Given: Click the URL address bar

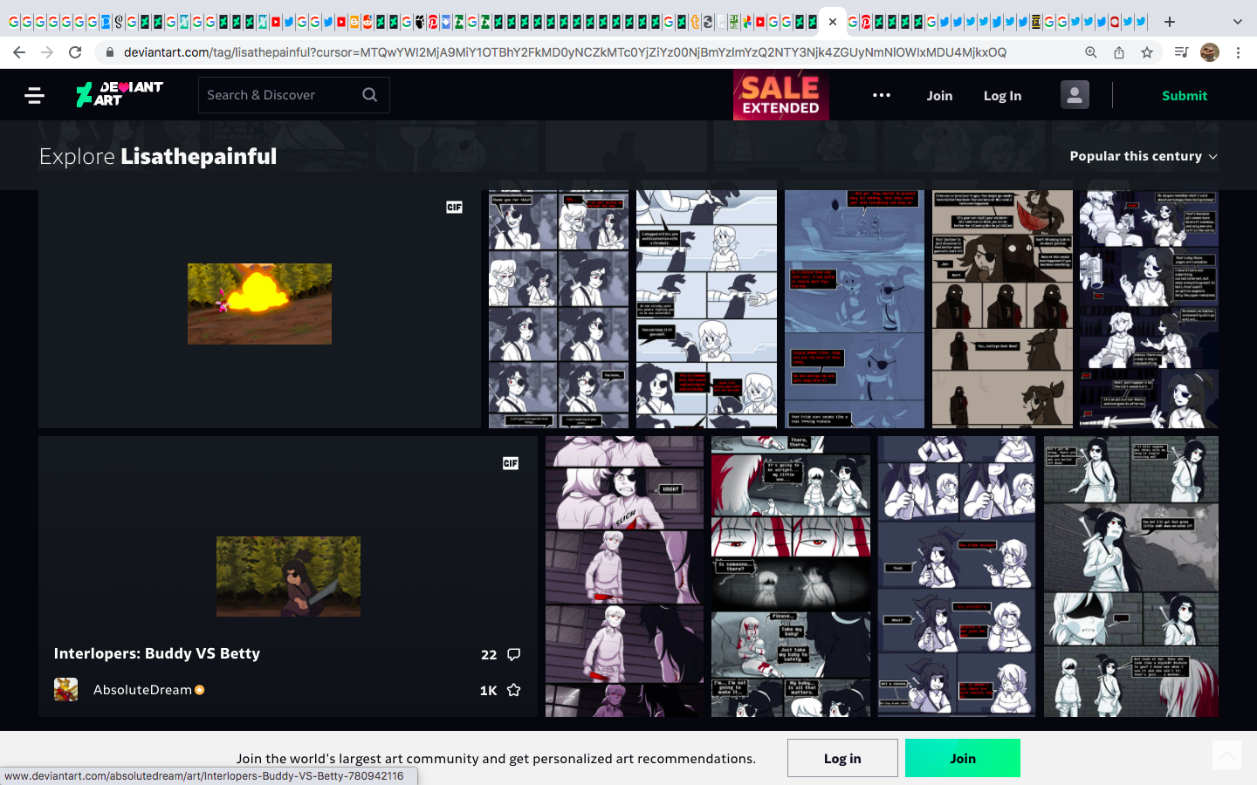Looking at the screenshot, I should [x=565, y=52].
